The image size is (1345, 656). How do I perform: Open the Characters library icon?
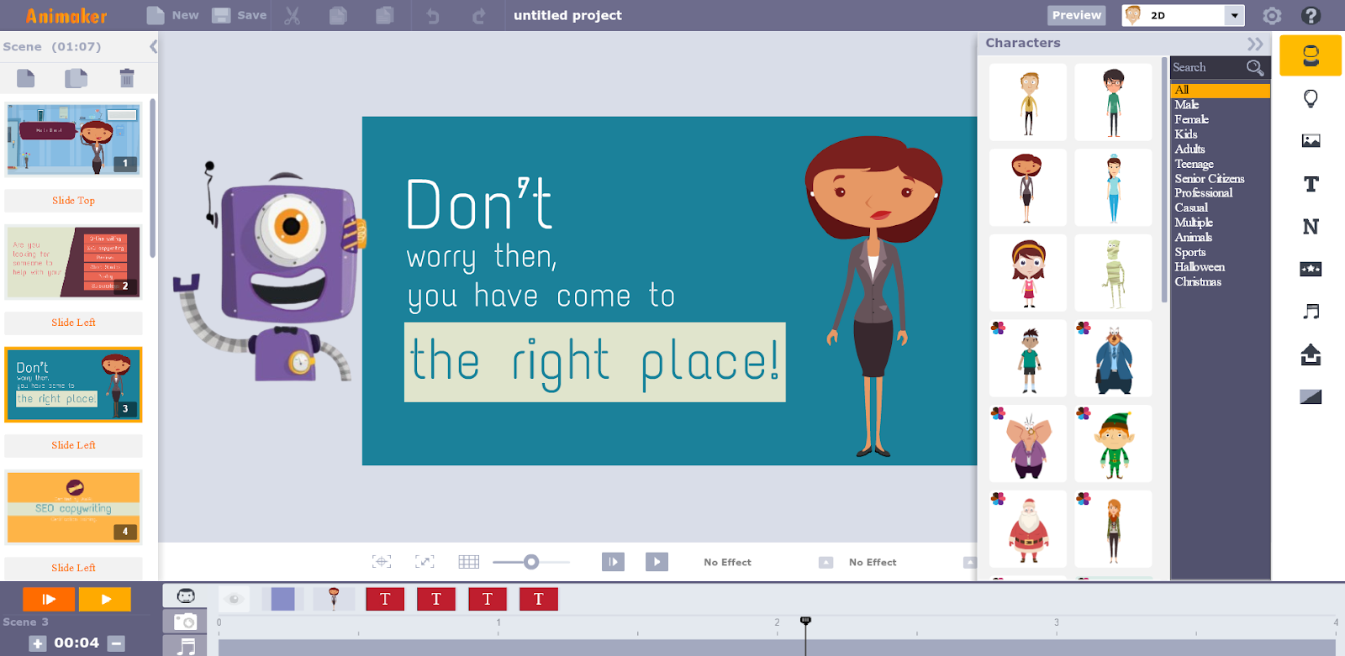[1310, 55]
